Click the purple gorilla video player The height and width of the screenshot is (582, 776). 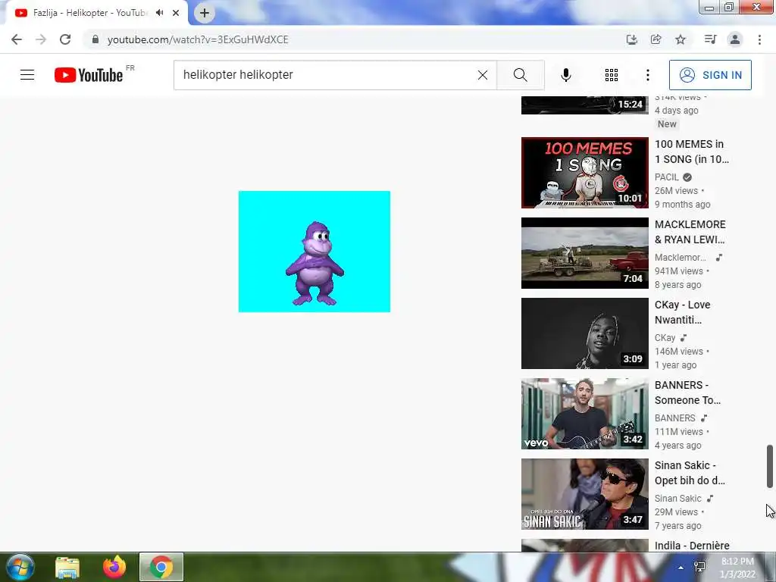314,252
